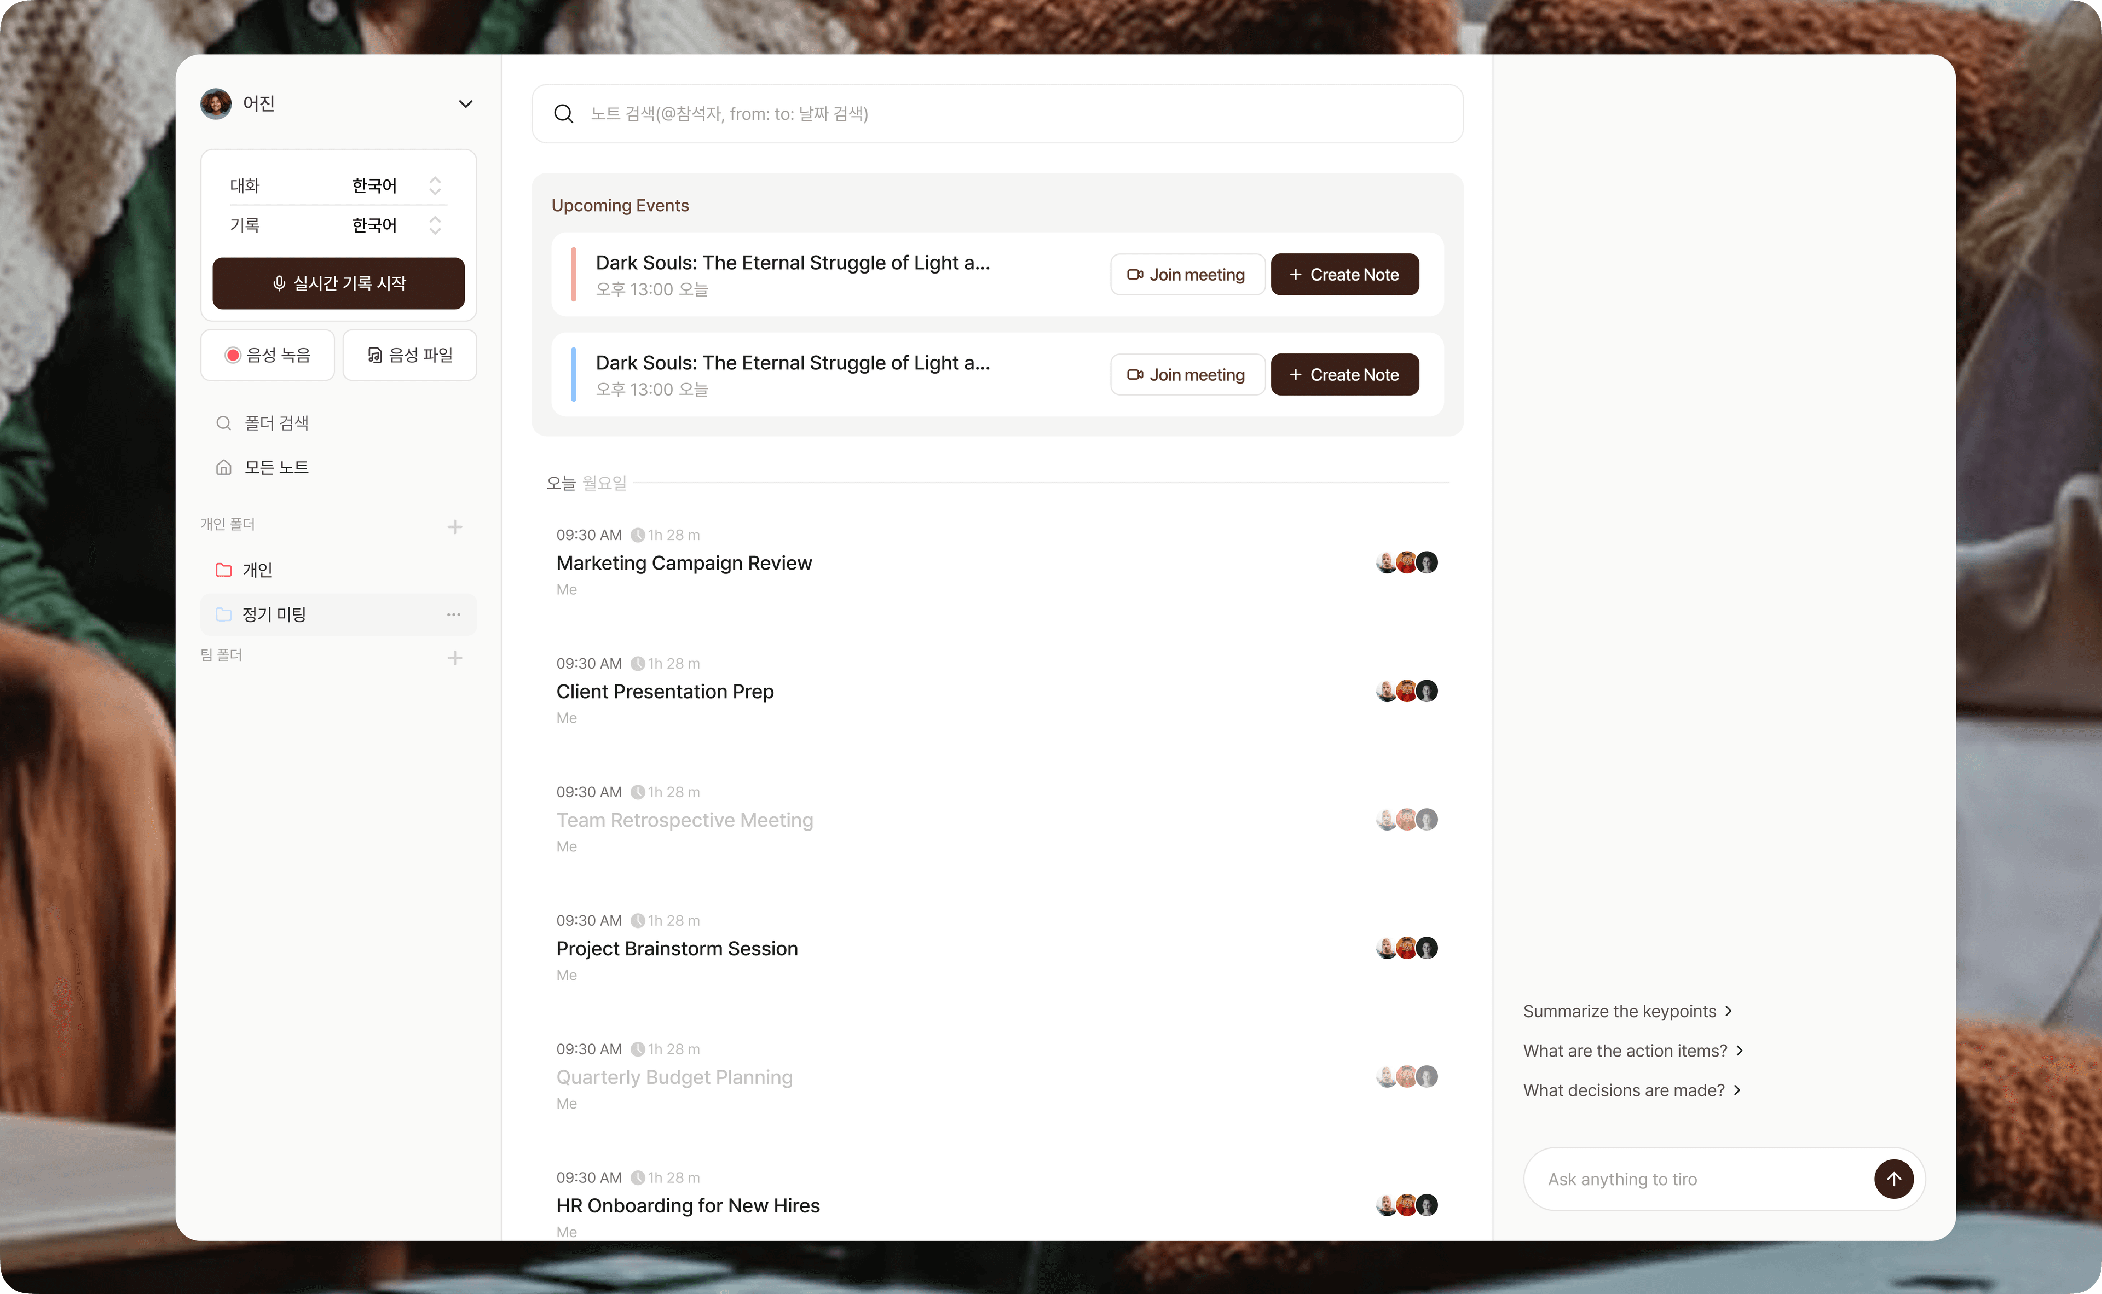
Task: Click the plus next to 개인 폴더
Action: pos(455,526)
